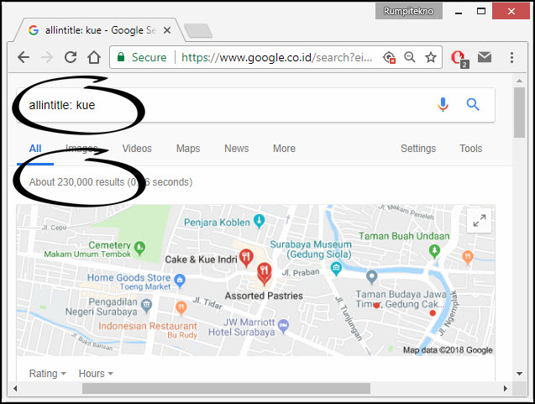The height and width of the screenshot is (404, 535).
Task: Select the Penjara Koblen map marker
Action: click(x=259, y=222)
